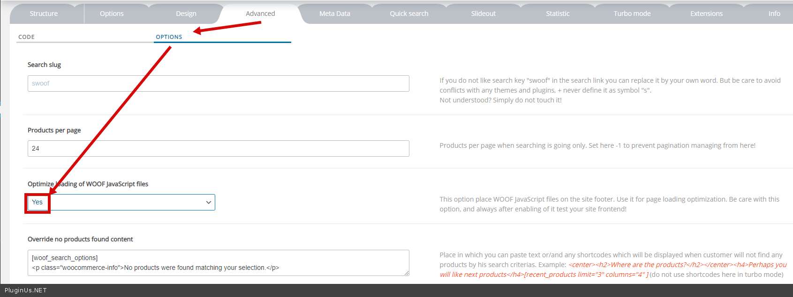This screenshot has width=793, height=297.
Task: Select the Advanced tab
Action: click(260, 14)
